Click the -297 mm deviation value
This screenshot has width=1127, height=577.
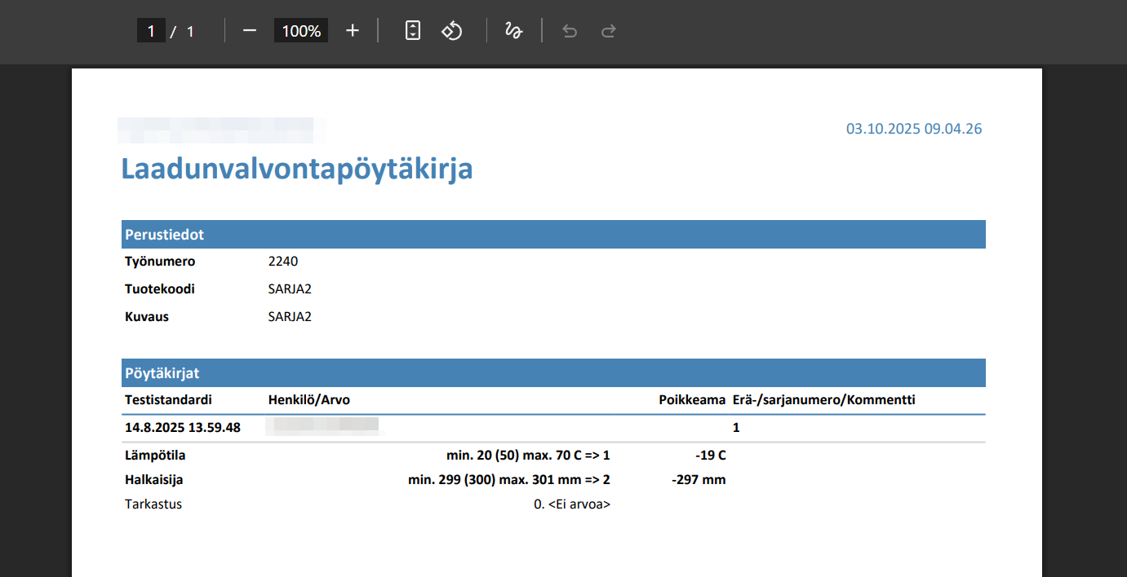(x=699, y=480)
